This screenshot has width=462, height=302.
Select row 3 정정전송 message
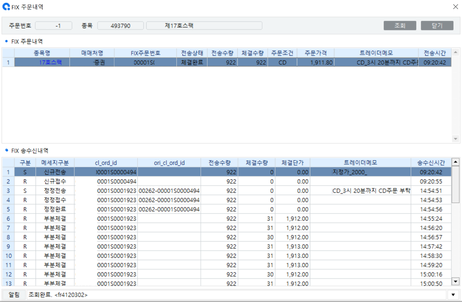tap(55, 191)
